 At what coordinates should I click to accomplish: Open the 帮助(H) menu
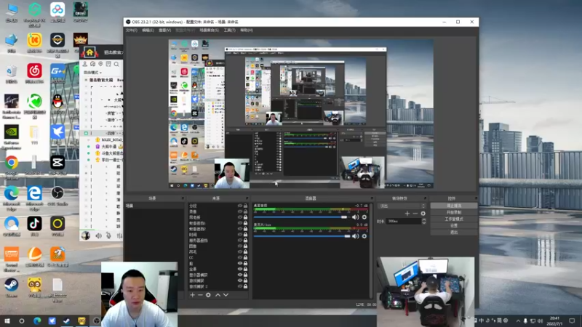(x=247, y=31)
